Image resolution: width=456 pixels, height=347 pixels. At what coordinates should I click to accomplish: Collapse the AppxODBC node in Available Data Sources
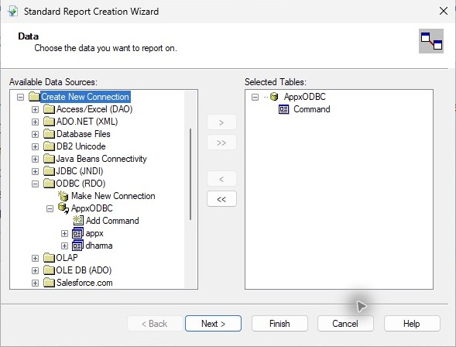point(50,208)
